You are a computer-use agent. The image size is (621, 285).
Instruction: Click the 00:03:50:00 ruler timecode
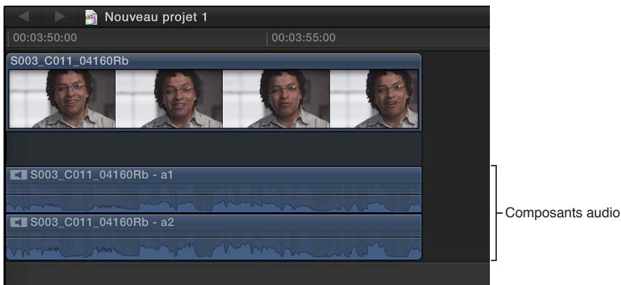[x=44, y=37]
